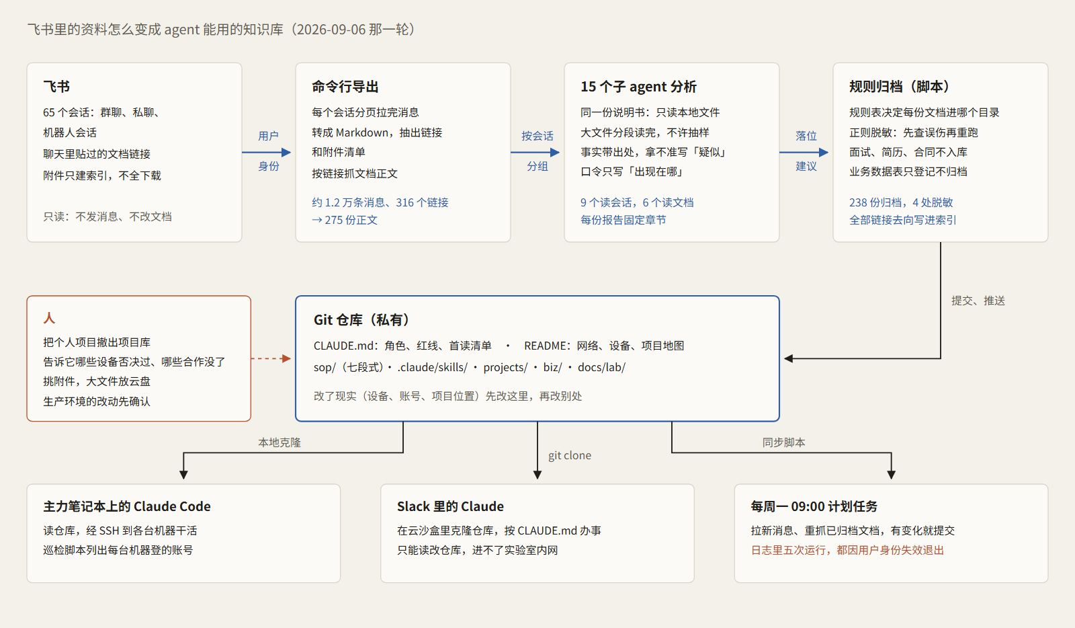The width and height of the screenshot is (1075, 628).
Task: Click the blue line "每份报告固定章节"
Action: point(623,220)
